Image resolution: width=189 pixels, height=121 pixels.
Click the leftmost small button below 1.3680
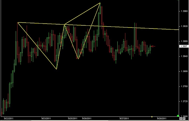tap(180, 119)
